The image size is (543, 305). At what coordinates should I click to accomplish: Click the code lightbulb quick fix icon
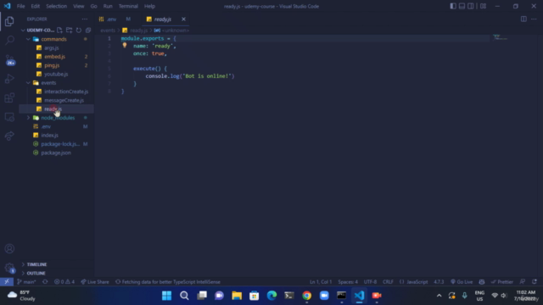click(x=125, y=45)
